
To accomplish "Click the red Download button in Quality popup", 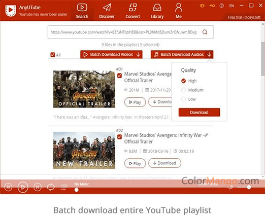I will coord(199,112).
